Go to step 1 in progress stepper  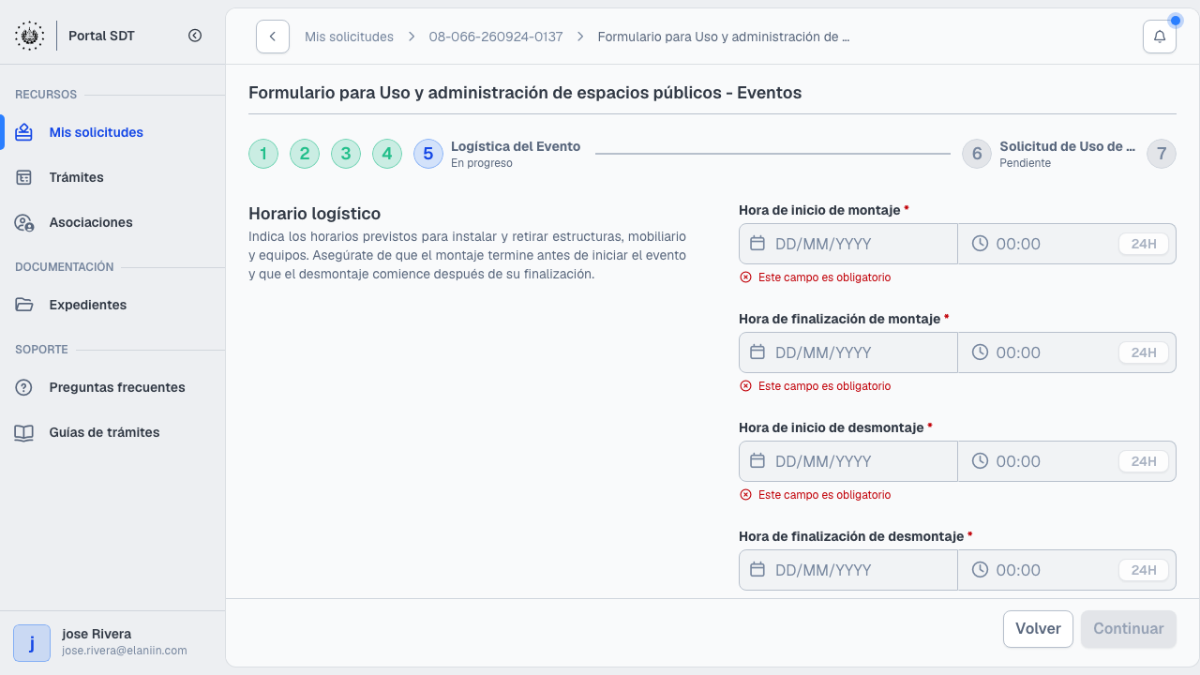tap(263, 154)
